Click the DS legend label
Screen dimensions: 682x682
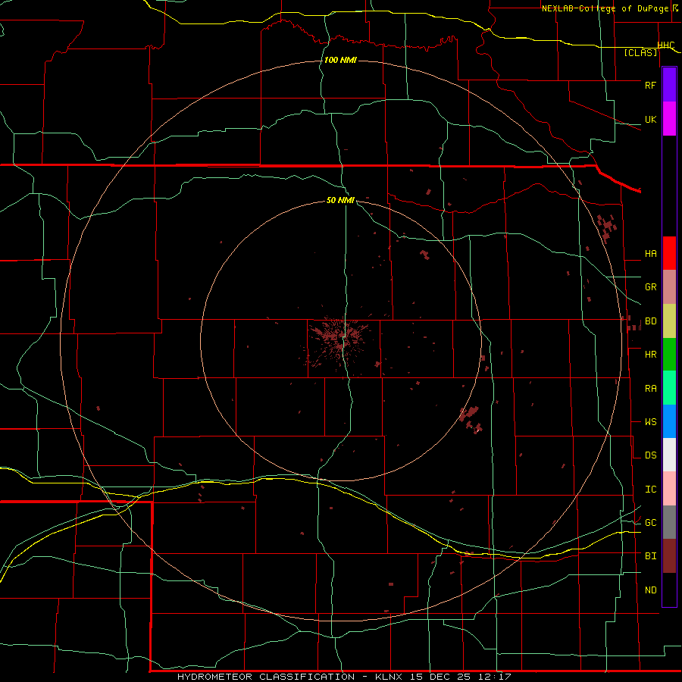coord(650,455)
